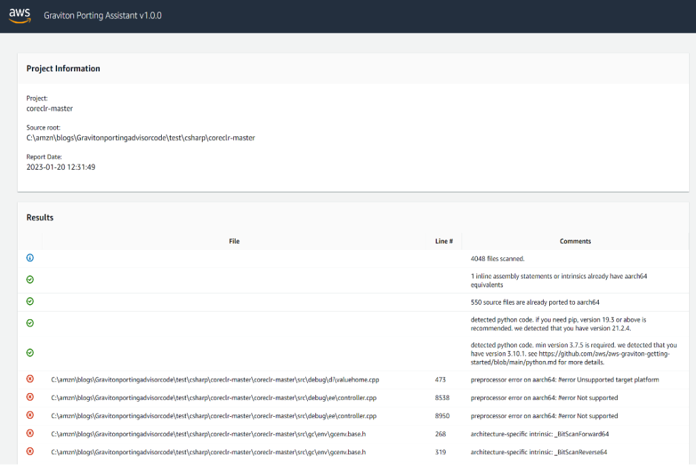Click the 'Comments' column header

(575, 241)
